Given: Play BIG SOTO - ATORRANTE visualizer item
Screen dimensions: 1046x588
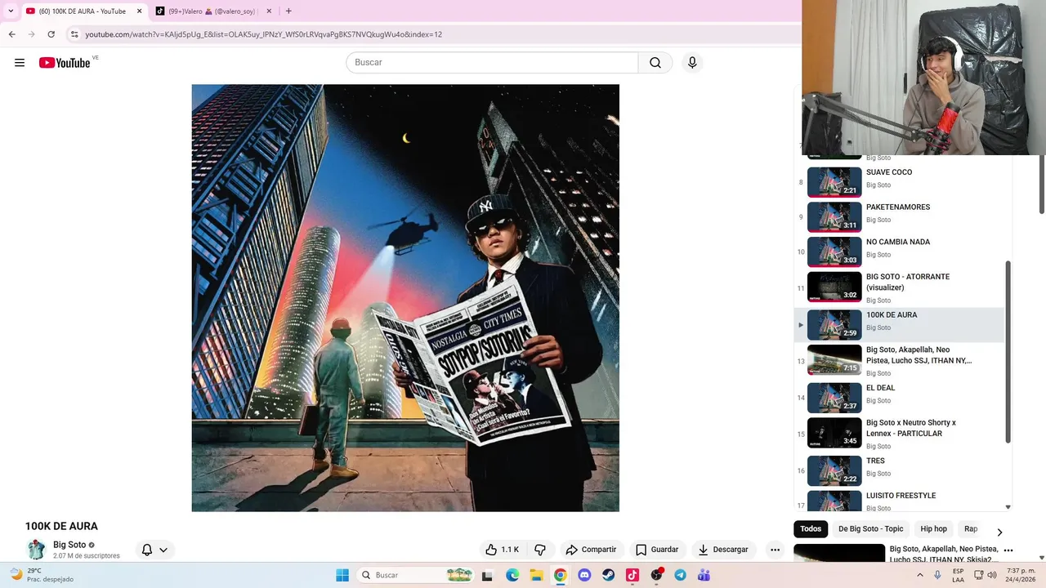Looking at the screenshot, I should (x=899, y=287).
